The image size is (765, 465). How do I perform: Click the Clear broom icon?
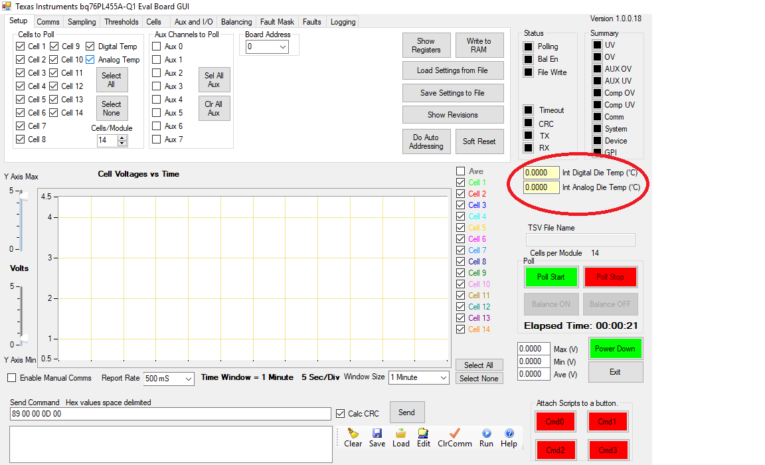tap(353, 433)
